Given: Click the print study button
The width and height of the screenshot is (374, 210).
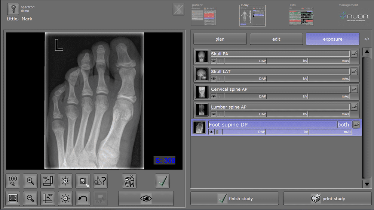Looking at the screenshot, I should click(327, 198).
